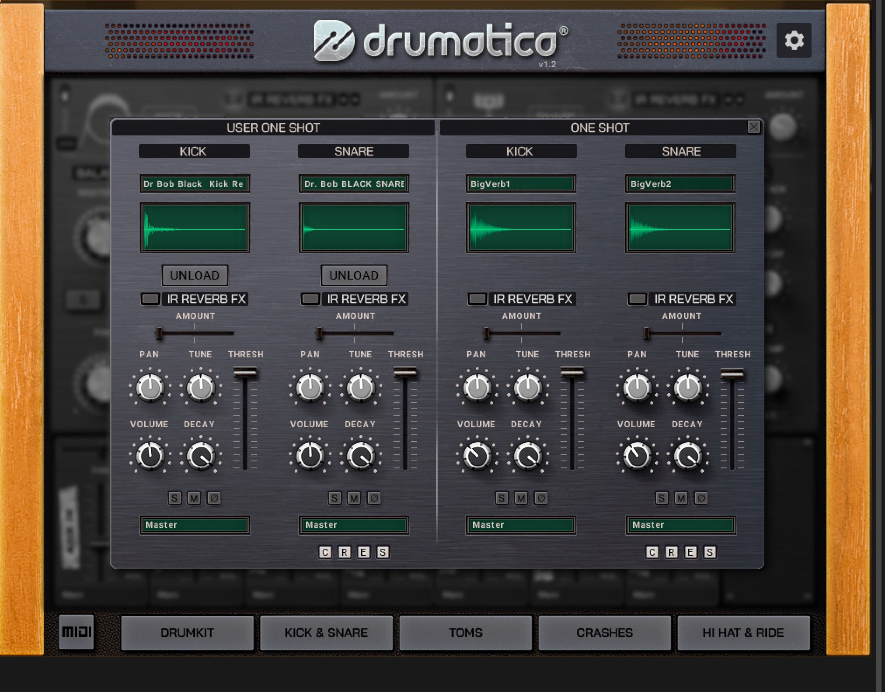Open the Master output menu for the User Kick

coord(195,525)
